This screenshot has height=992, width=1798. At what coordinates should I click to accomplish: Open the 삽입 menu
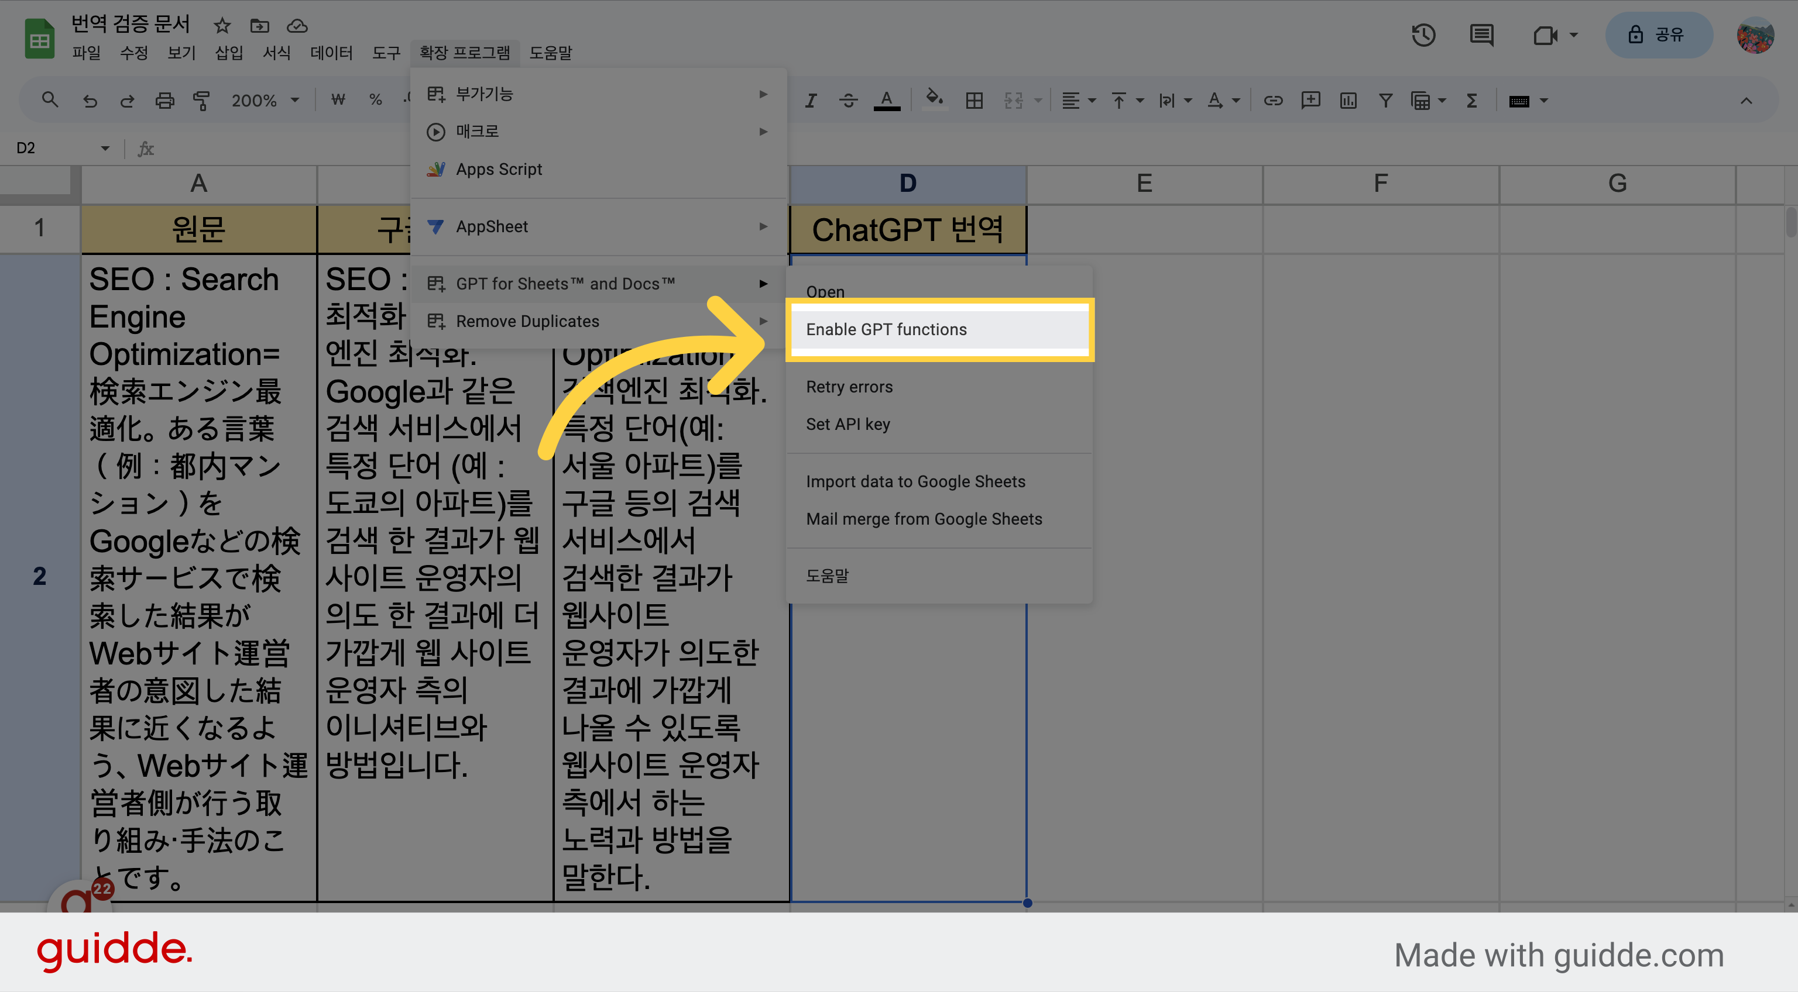pyautogui.click(x=229, y=52)
